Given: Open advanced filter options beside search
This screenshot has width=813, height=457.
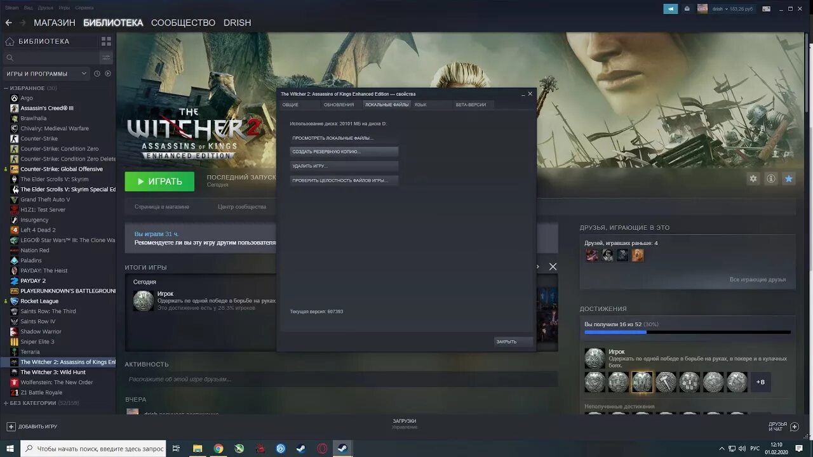Looking at the screenshot, I should [106, 58].
